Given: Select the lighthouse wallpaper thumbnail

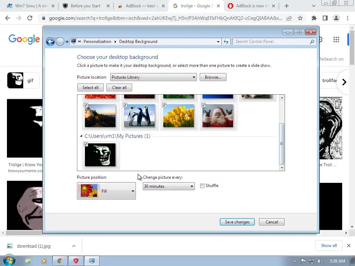Looking at the screenshot, I should pos(100,116).
